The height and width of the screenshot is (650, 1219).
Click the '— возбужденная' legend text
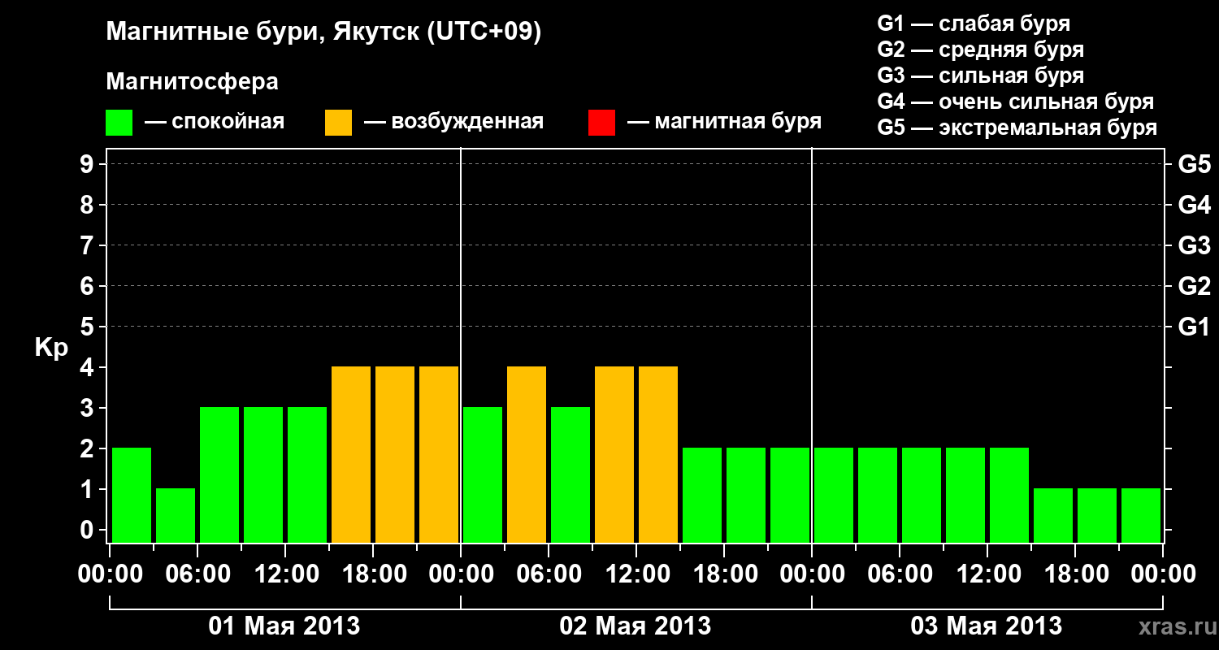[453, 122]
